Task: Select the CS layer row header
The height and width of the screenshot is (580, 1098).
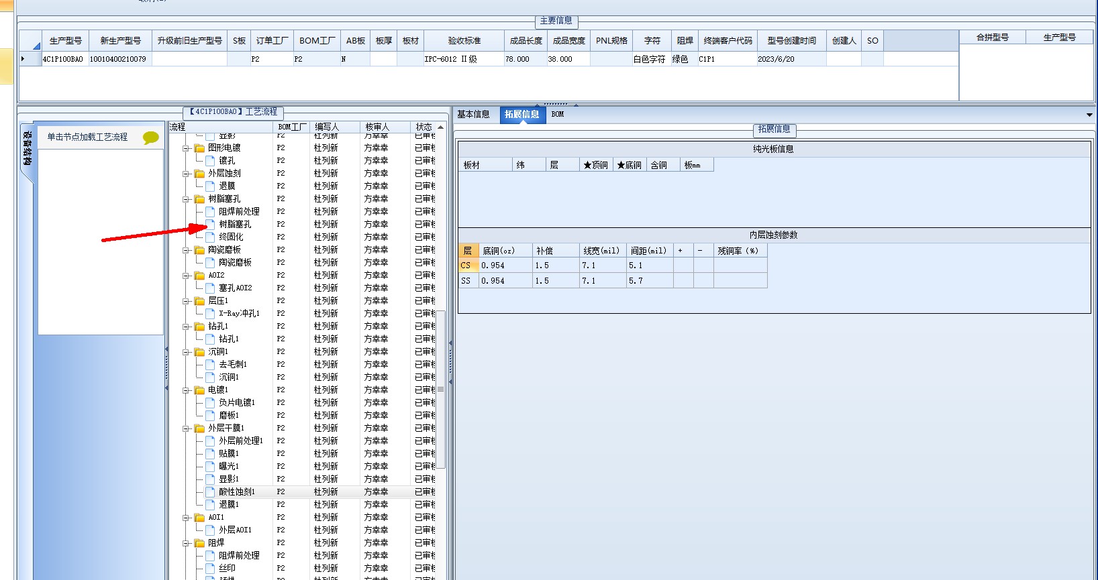Action: pos(468,266)
